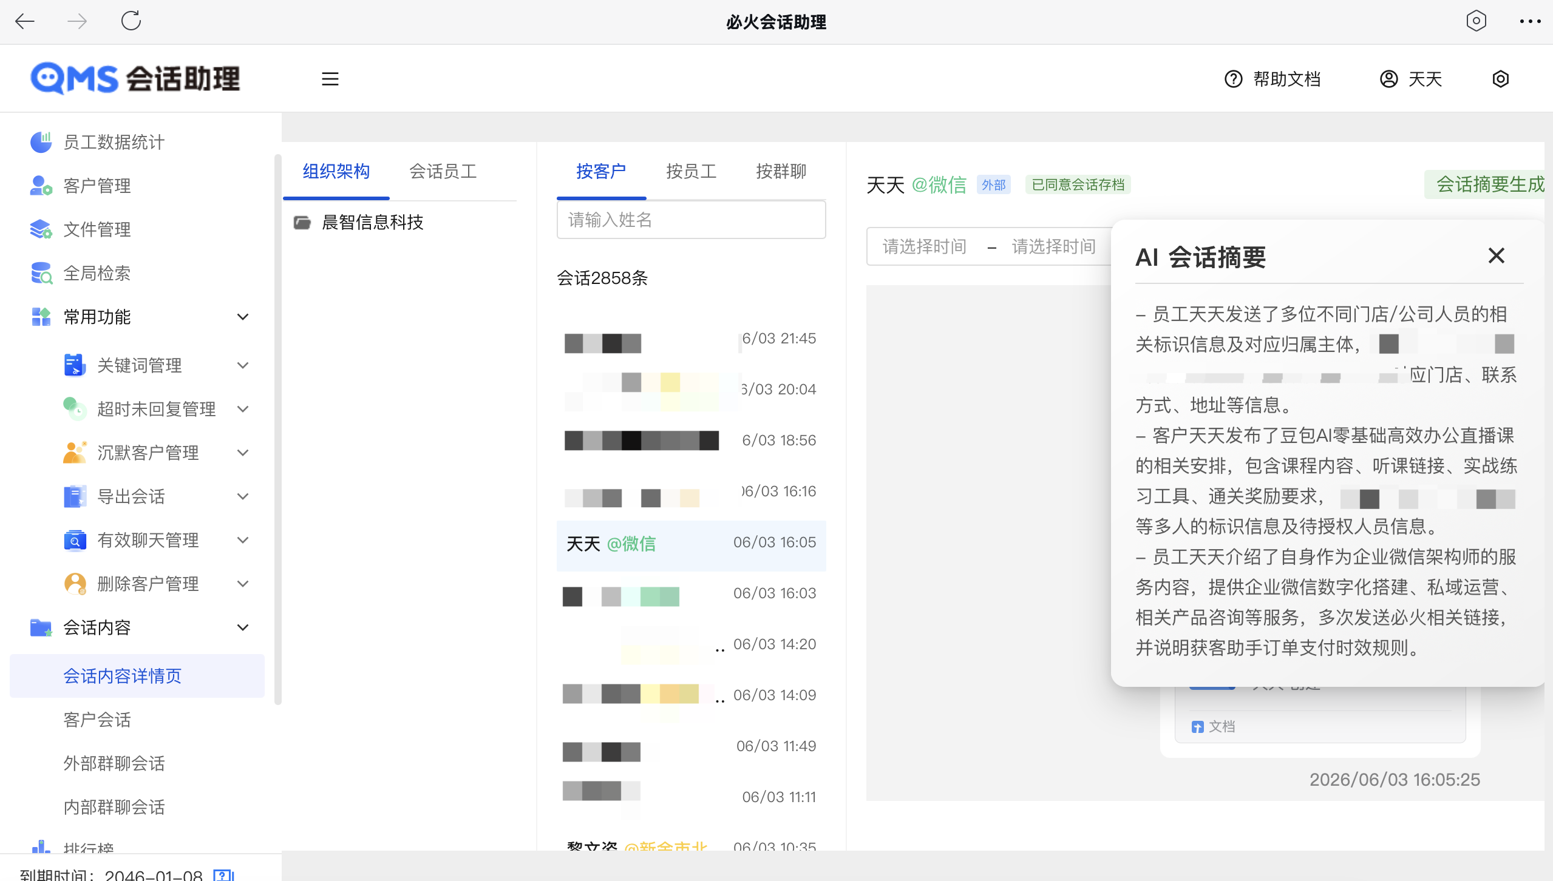1553x881 pixels.
Task: Go forward with the right arrow
Action: (x=77, y=22)
